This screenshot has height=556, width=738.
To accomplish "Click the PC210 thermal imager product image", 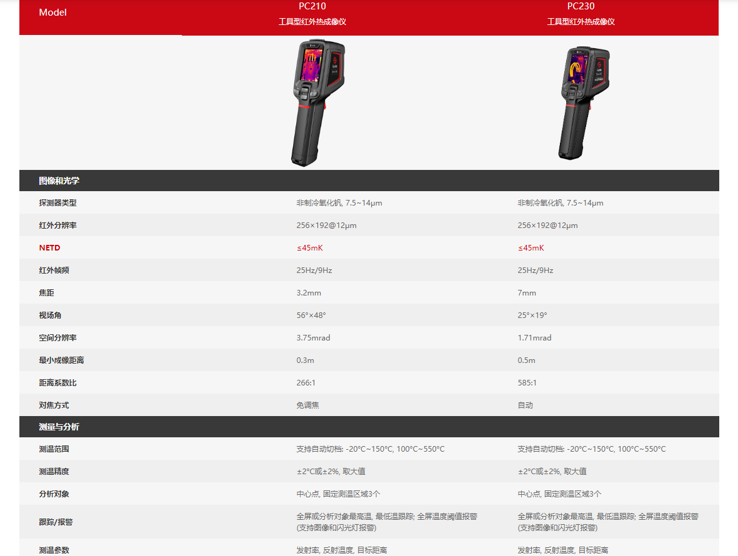I will pos(318,102).
